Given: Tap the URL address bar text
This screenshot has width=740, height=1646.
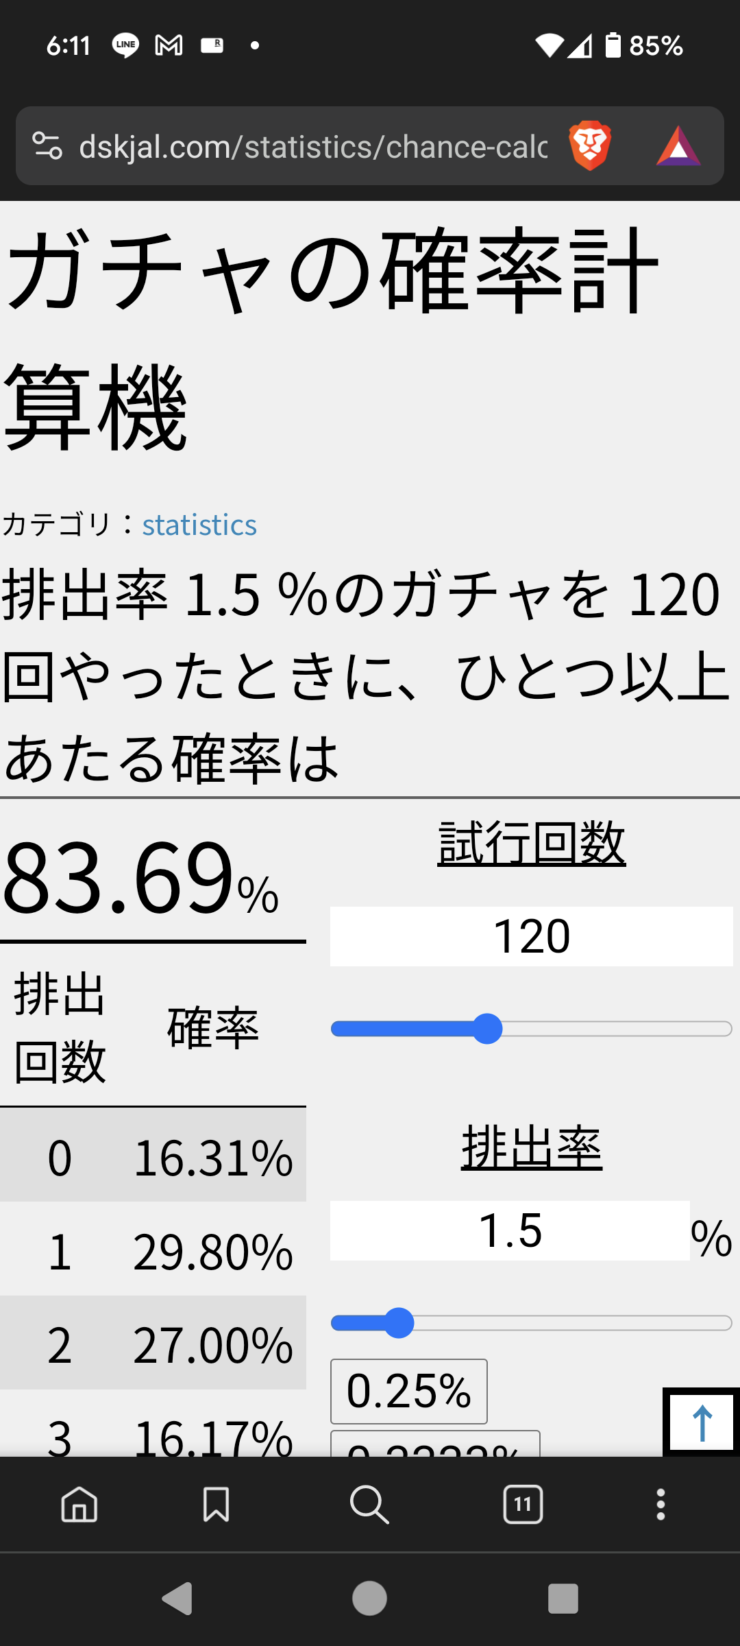Looking at the screenshot, I should pos(313,146).
